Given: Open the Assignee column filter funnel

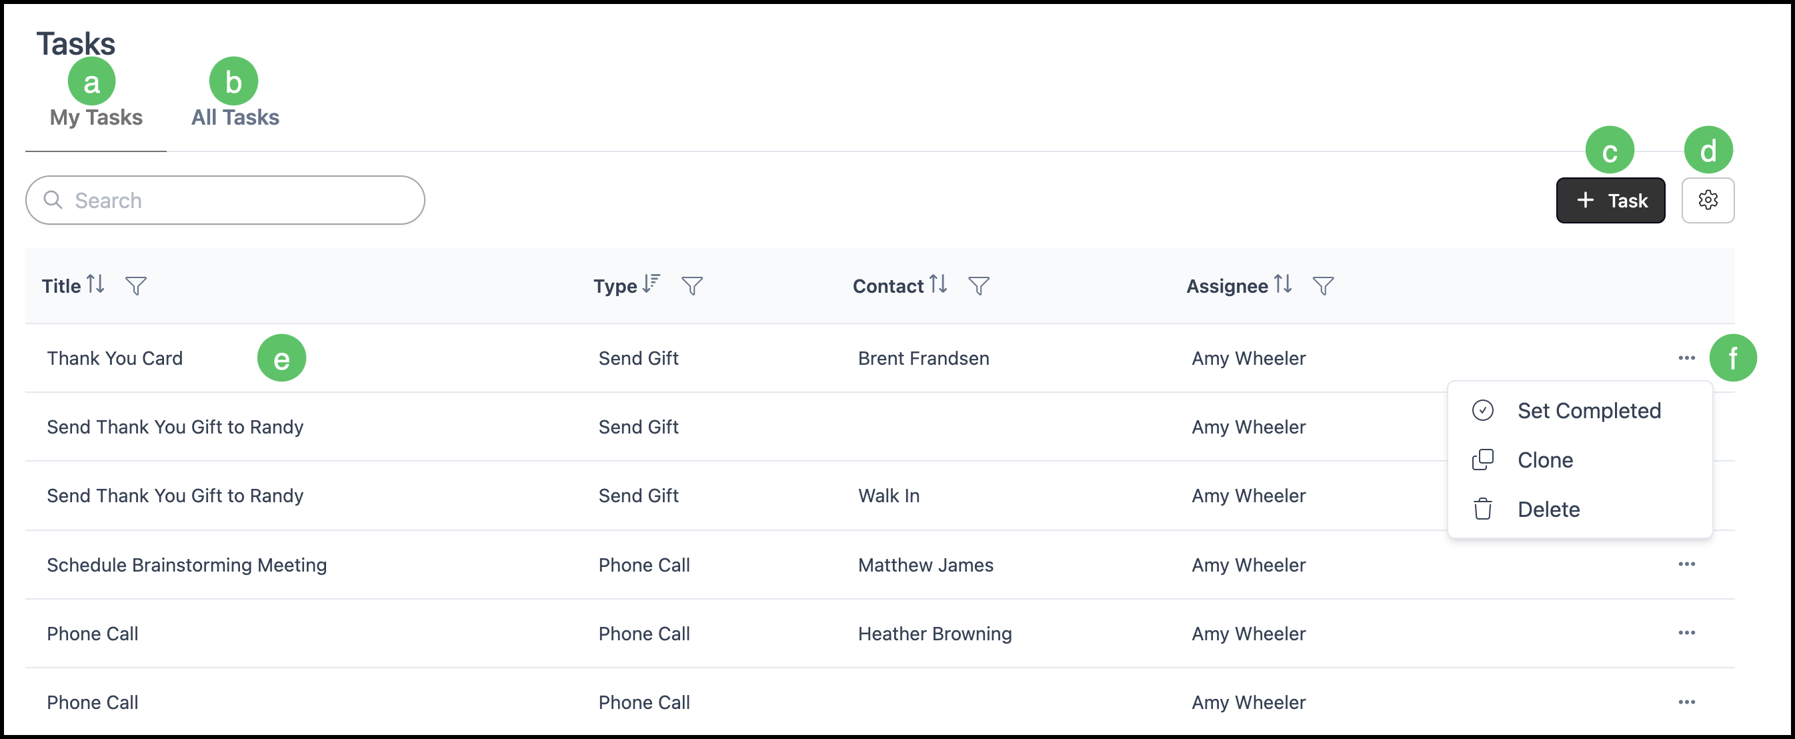Looking at the screenshot, I should [1324, 286].
